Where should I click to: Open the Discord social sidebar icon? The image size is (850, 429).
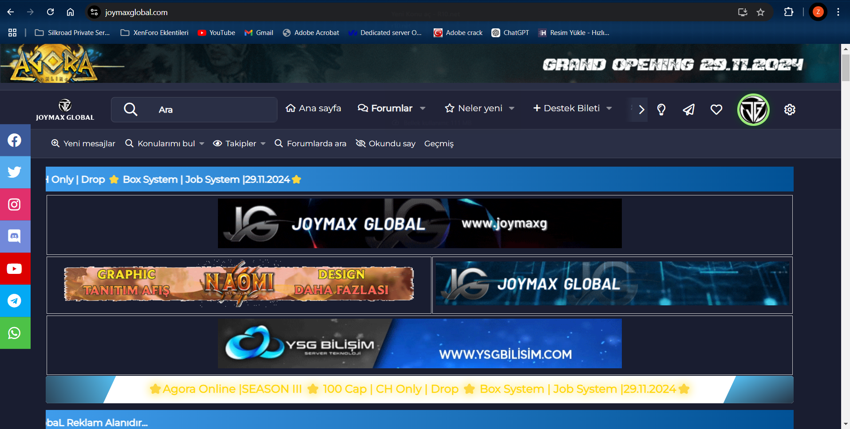15,237
